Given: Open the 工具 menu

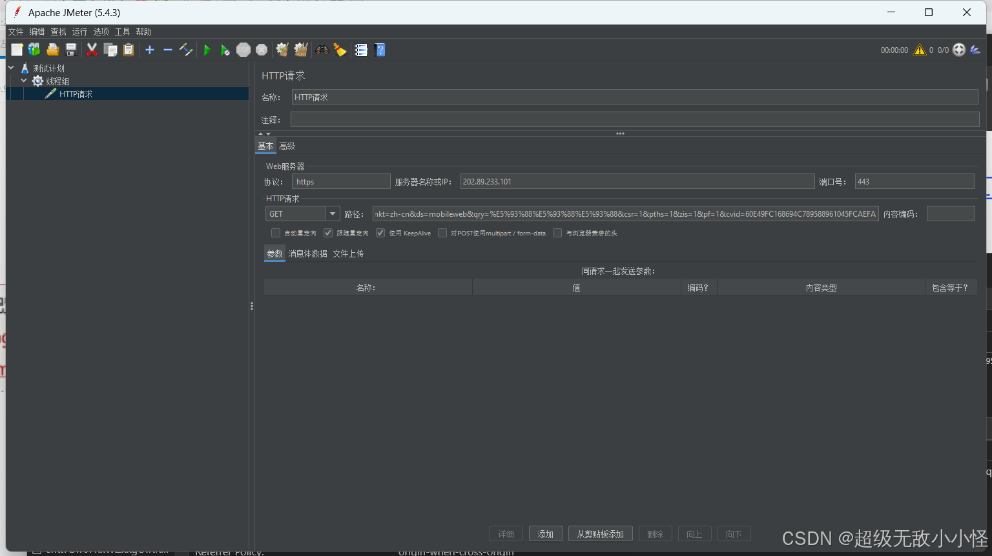Looking at the screenshot, I should click(x=122, y=32).
